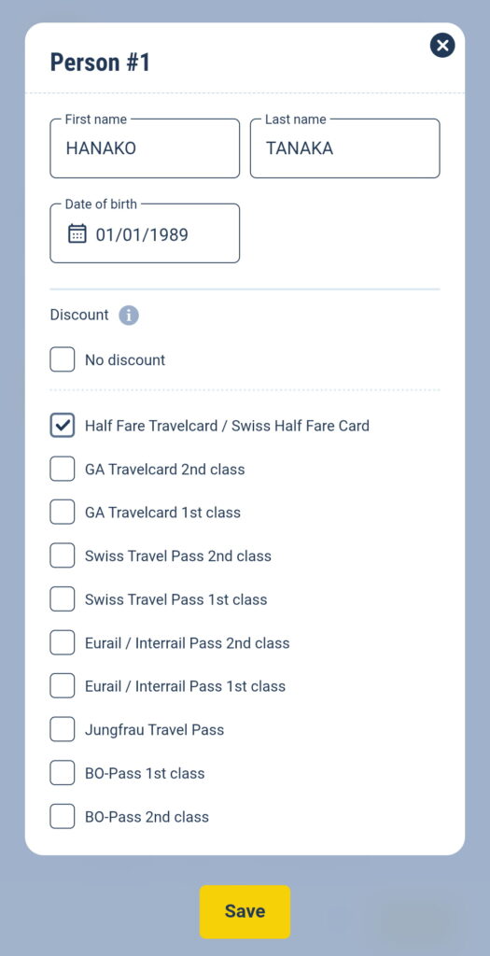
Task: Open the Discount info icon
Action: click(129, 316)
